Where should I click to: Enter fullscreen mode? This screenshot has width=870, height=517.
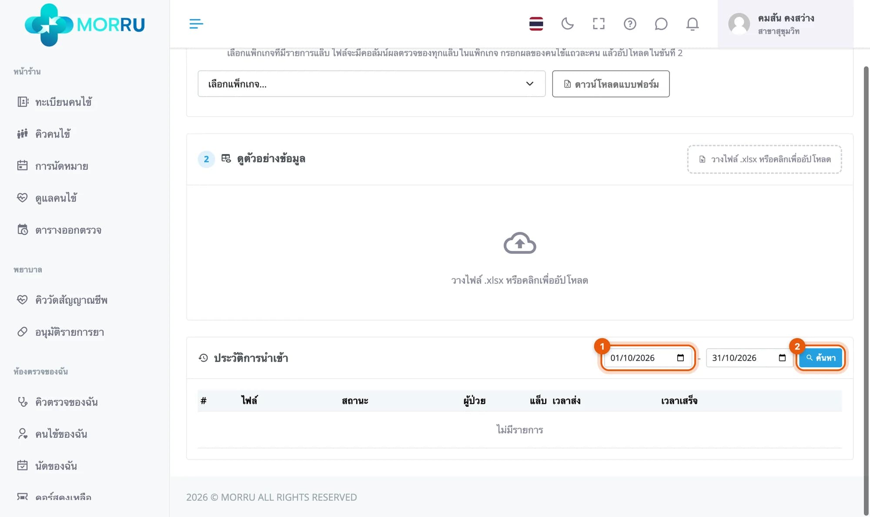pyautogui.click(x=599, y=23)
